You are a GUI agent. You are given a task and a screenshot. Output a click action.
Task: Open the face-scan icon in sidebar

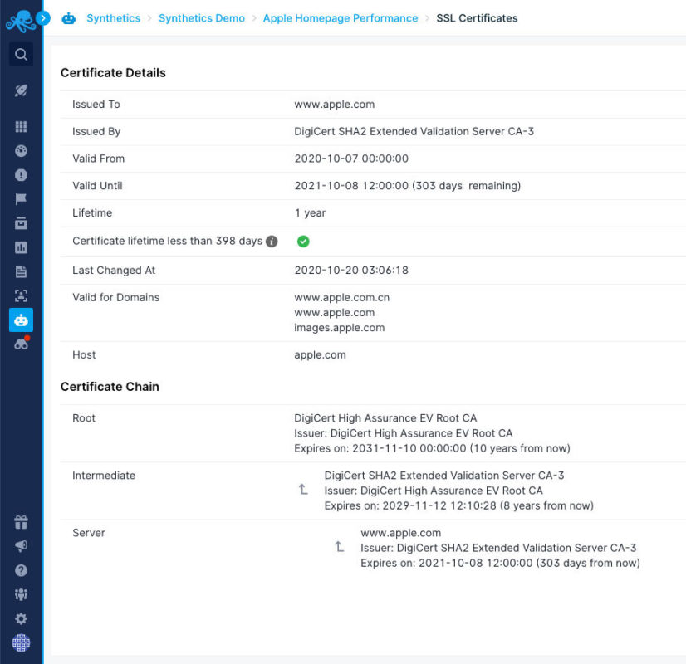(x=21, y=295)
